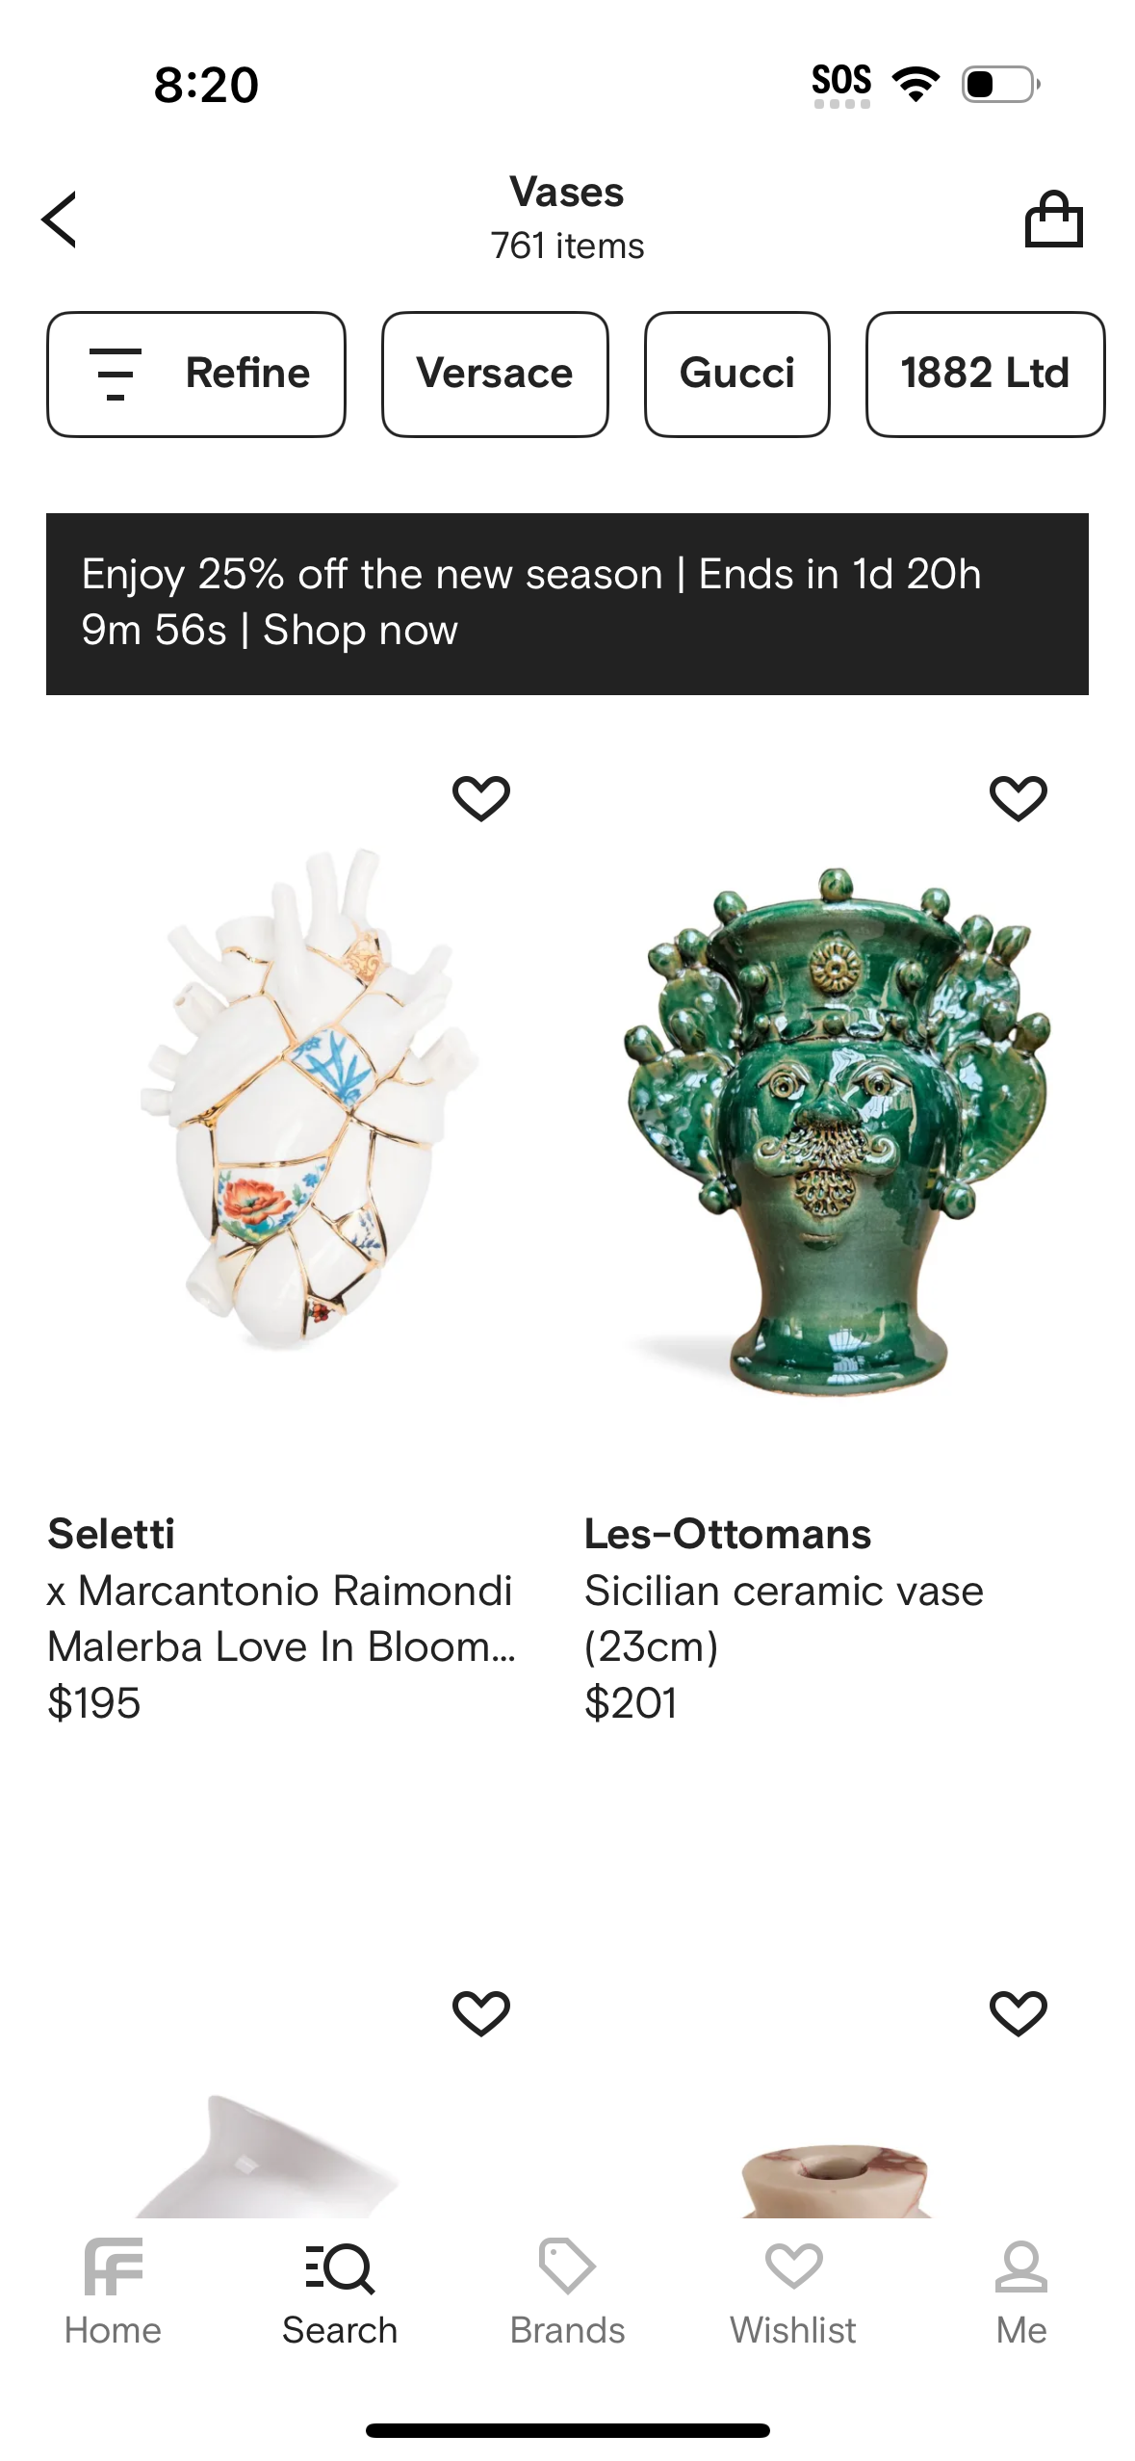Image resolution: width=1135 pixels, height=2461 pixels.
Task: Filter vases by Versace
Action: [x=495, y=374]
